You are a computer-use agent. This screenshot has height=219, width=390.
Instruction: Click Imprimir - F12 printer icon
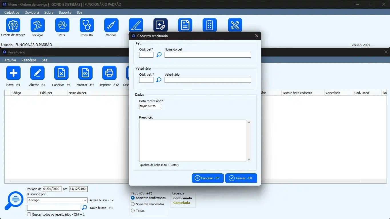click(x=109, y=73)
